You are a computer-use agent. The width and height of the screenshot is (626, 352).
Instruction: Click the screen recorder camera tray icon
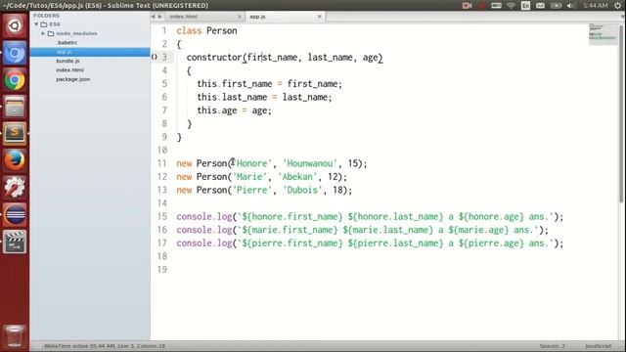(x=467, y=6)
